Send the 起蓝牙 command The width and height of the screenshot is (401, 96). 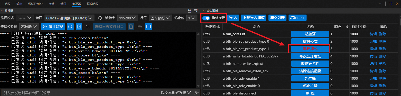coord(310,34)
